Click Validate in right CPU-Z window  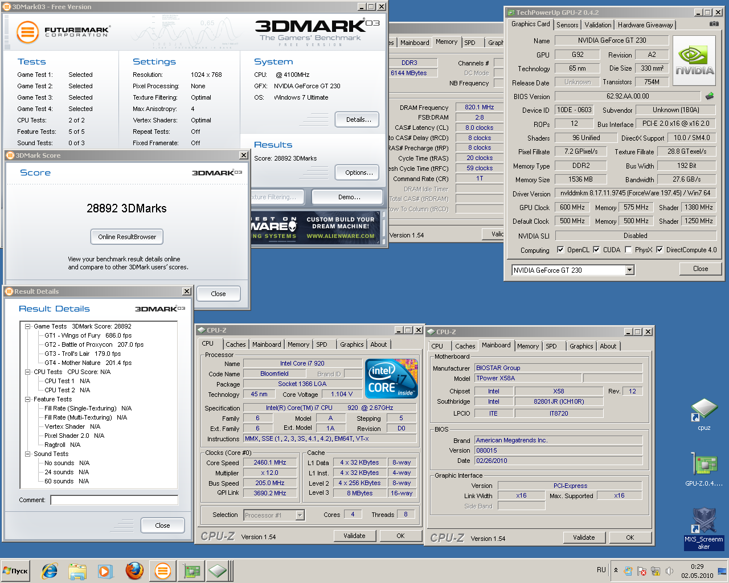coord(584,537)
